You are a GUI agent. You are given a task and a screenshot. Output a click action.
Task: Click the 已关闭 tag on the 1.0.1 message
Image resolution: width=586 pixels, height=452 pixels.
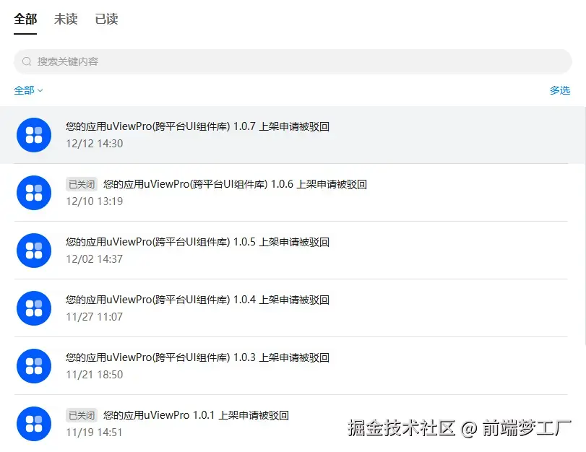click(82, 415)
